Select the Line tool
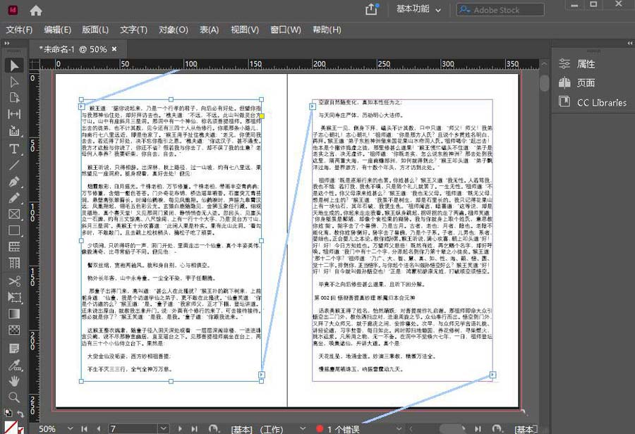This screenshot has width=635, height=434. pos(14,165)
